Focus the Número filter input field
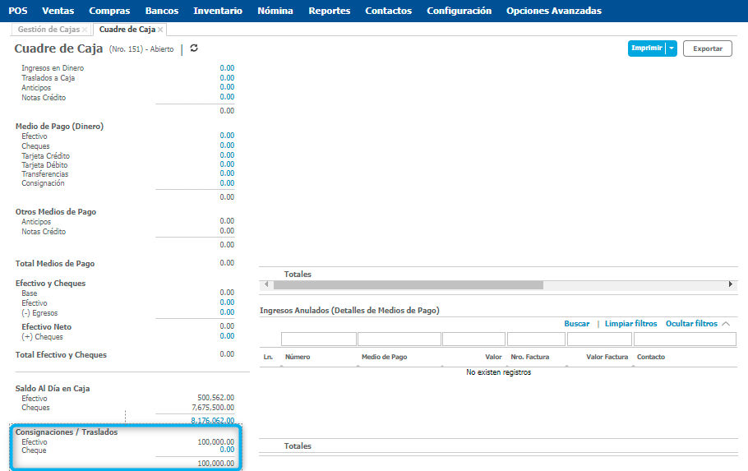Viewport: 748px width, 471px height. pos(318,339)
